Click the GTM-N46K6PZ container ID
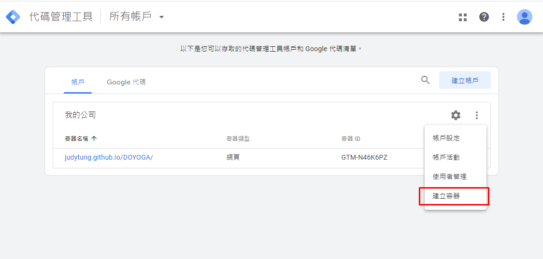543x259 pixels. 364,157
